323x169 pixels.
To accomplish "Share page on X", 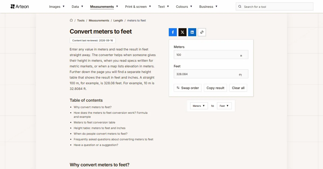I will pyautogui.click(x=182, y=32).
